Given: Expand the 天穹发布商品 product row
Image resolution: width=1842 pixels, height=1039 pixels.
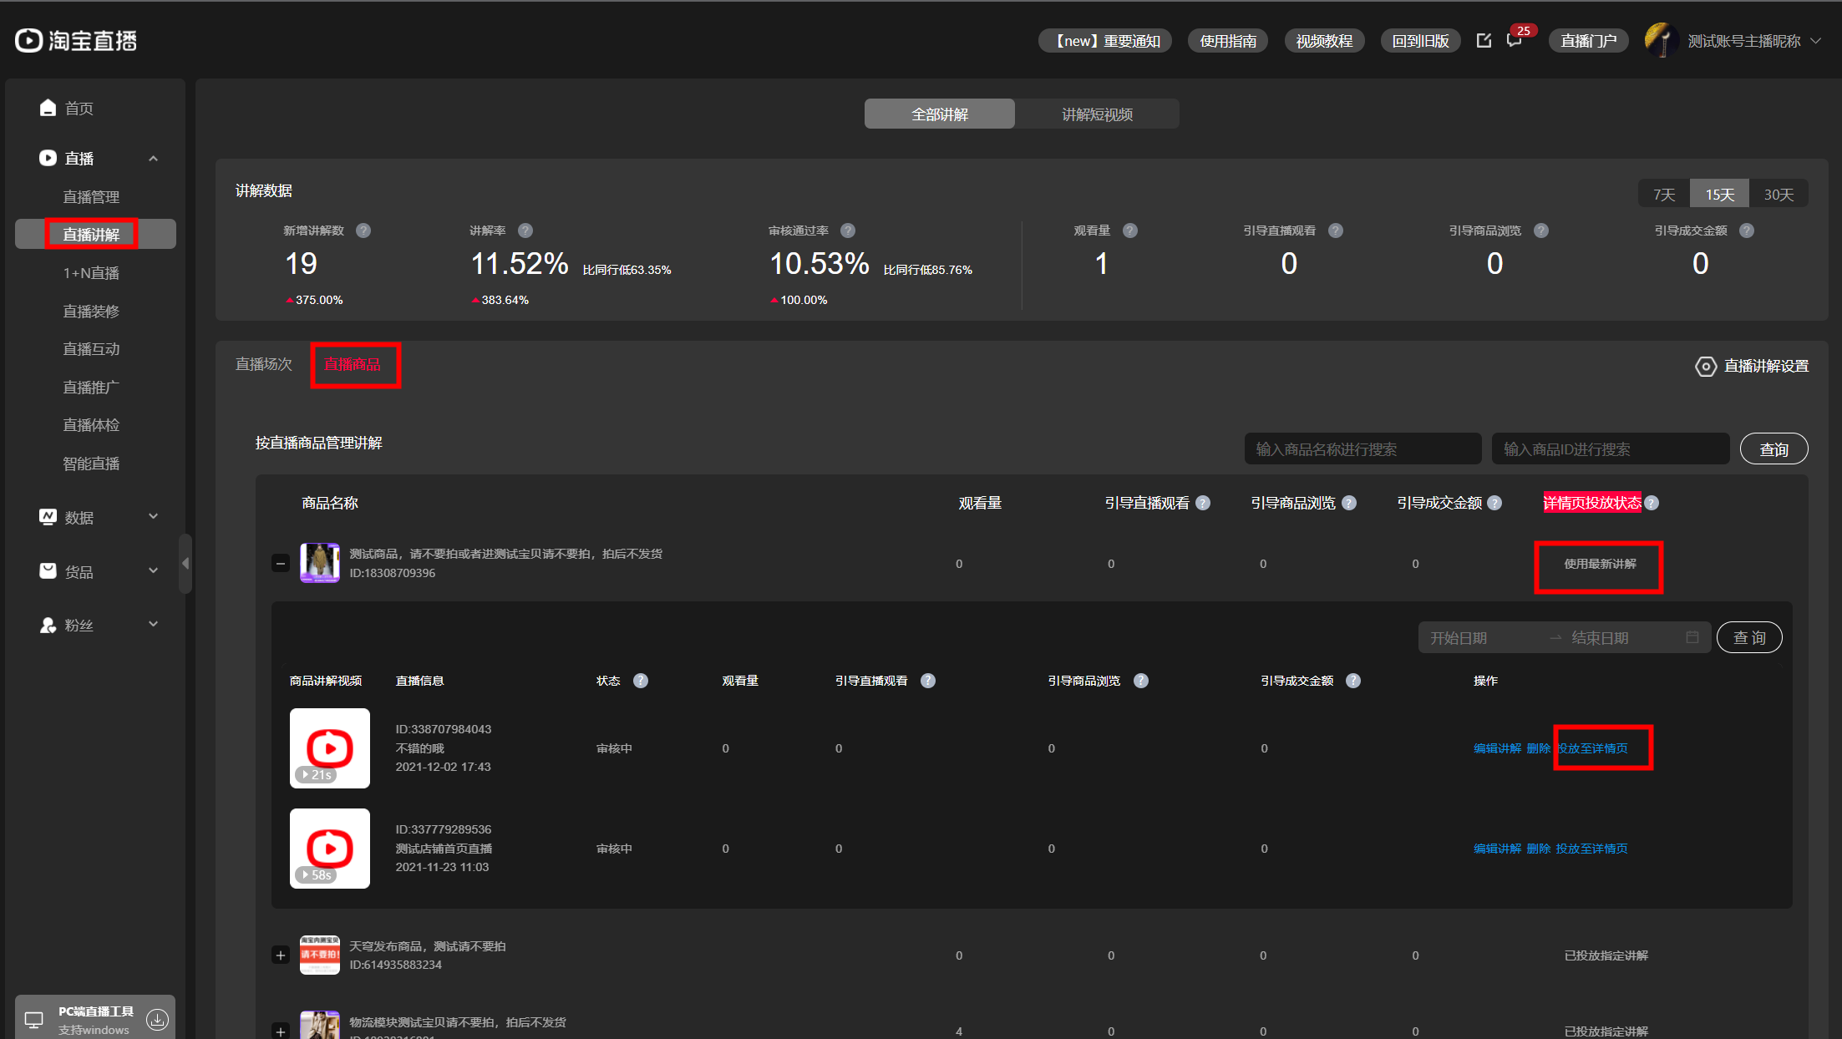Looking at the screenshot, I should tap(281, 955).
